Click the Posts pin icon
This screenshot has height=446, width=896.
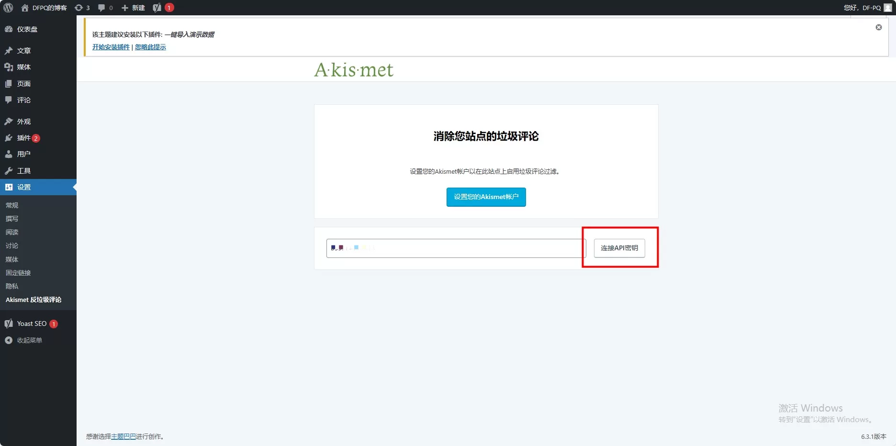[x=9, y=51]
